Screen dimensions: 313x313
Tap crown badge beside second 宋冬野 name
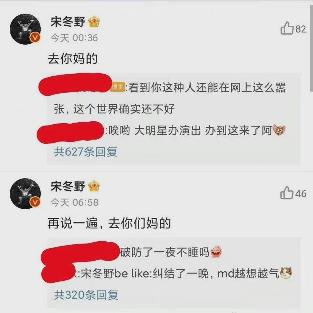(x=94, y=186)
